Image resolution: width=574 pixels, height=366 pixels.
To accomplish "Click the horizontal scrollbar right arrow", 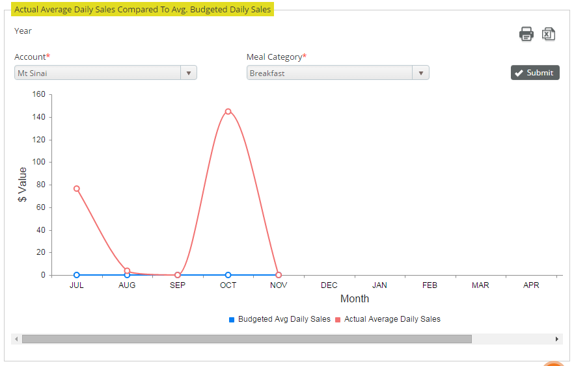I will point(556,339).
